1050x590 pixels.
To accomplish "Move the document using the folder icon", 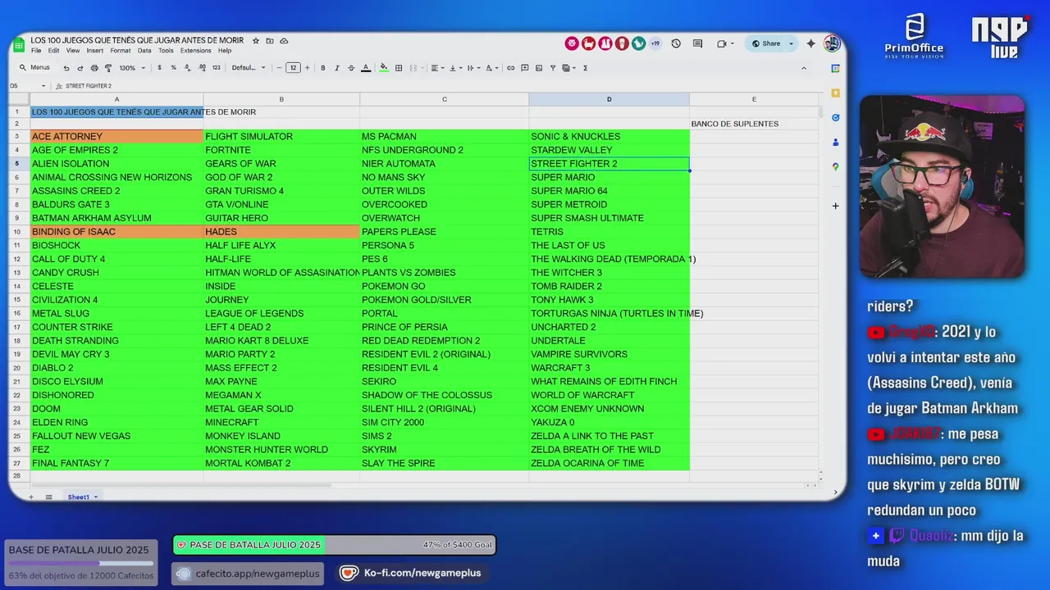I will 270,40.
